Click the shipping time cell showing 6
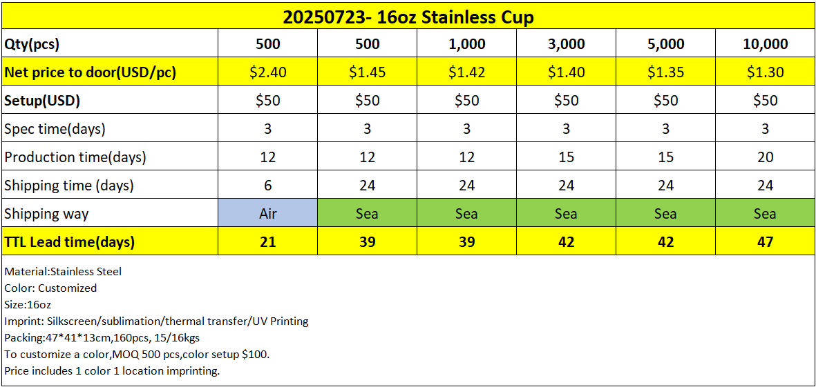This screenshot has width=816, height=387. tap(268, 186)
